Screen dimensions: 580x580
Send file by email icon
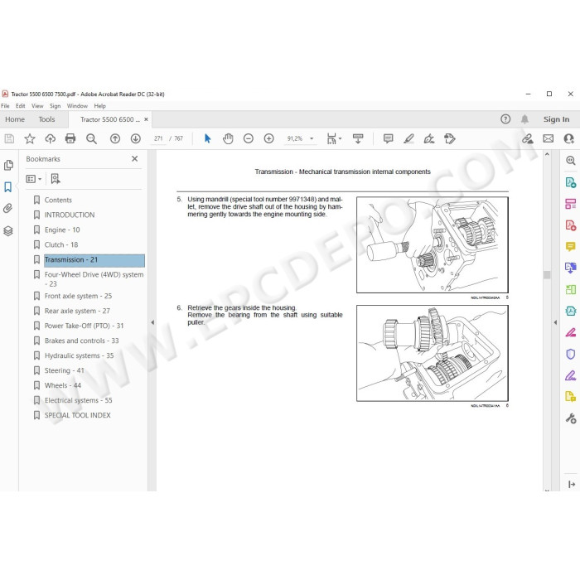click(549, 138)
